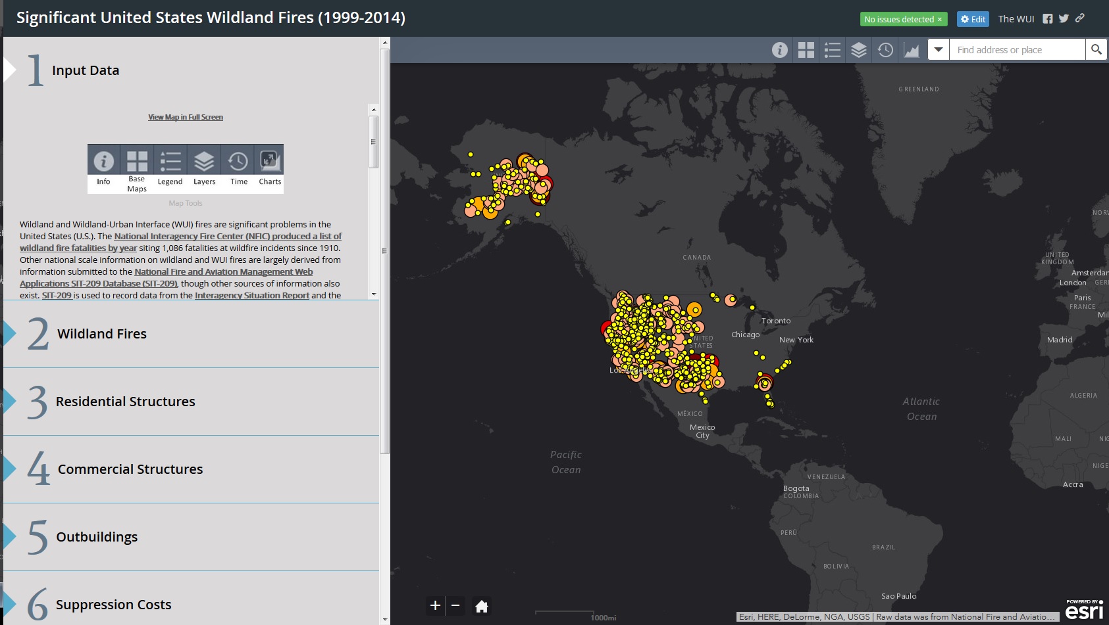
Task: Return map to default home extent
Action: coord(482,606)
